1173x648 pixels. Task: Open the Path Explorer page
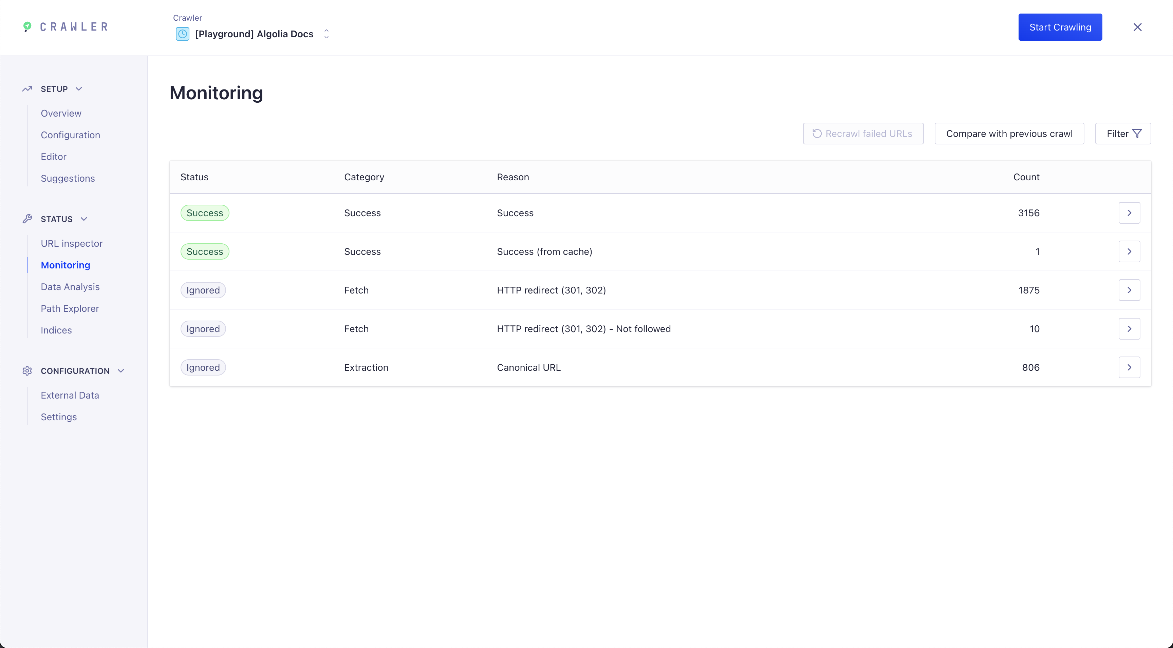coord(70,308)
